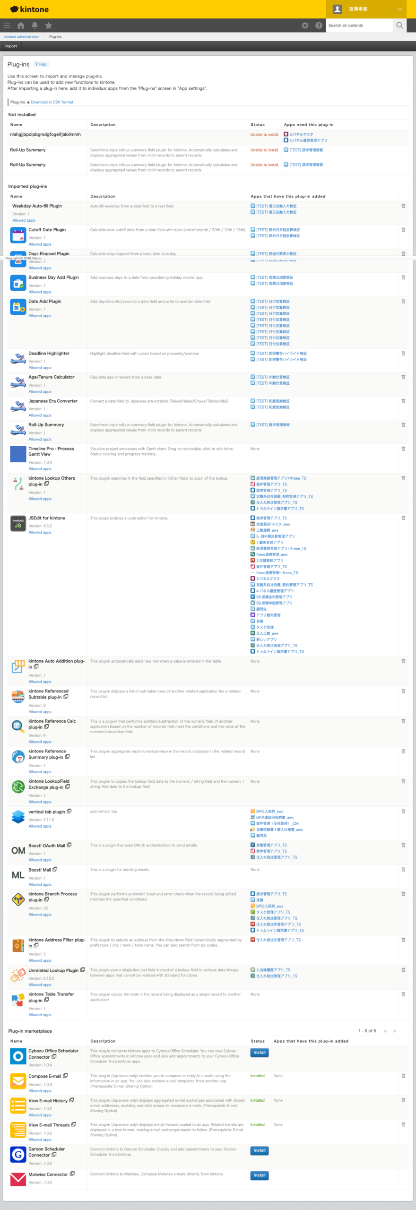
Task: Open the settings gear icon
Action: point(305,26)
